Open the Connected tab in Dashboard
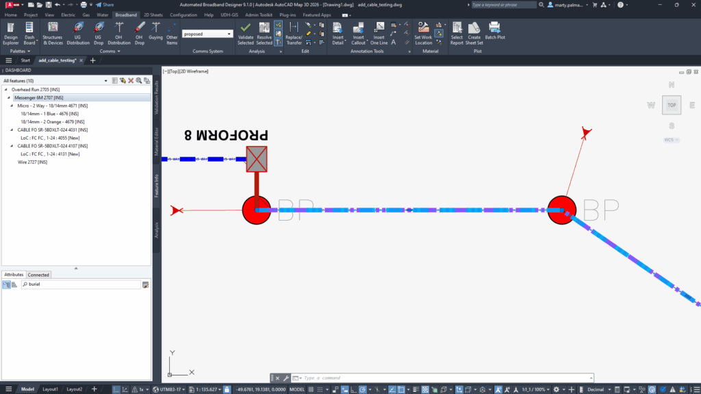This screenshot has width=701, height=394. [x=38, y=275]
